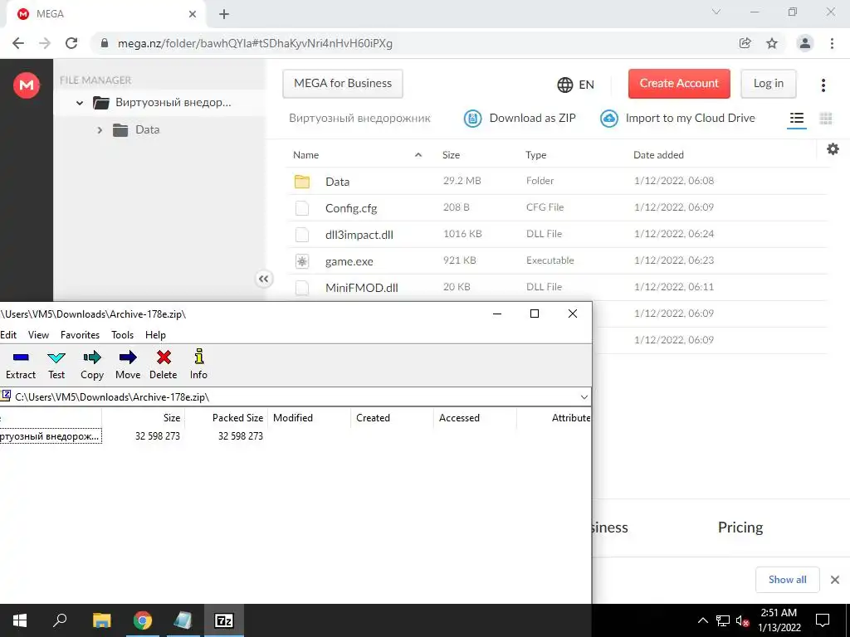The image size is (850, 637).
Task: Open the Windows notification center
Action: coord(823,620)
